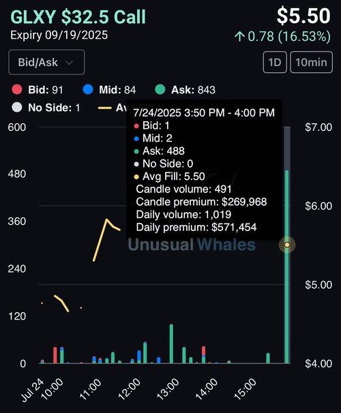Click the blue bar near 12:00
The height and width of the screenshot is (413, 341).
pos(139,356)
